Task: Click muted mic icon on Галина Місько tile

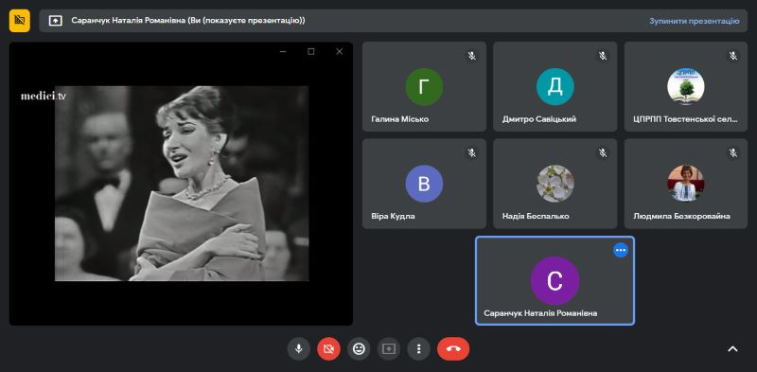Action: pos(471,56)
